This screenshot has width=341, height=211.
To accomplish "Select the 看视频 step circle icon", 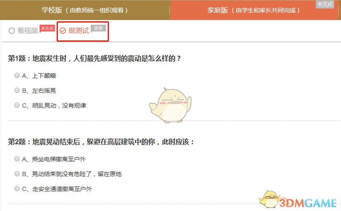I will (x=12, y=31).
